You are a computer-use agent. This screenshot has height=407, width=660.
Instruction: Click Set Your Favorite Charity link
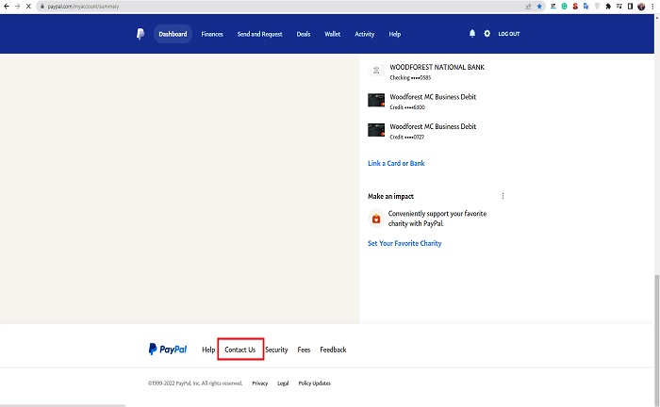[404, 243]
